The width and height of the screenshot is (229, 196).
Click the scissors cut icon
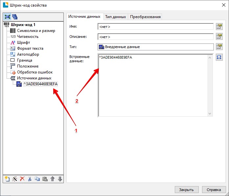click(x=30, y=179)
